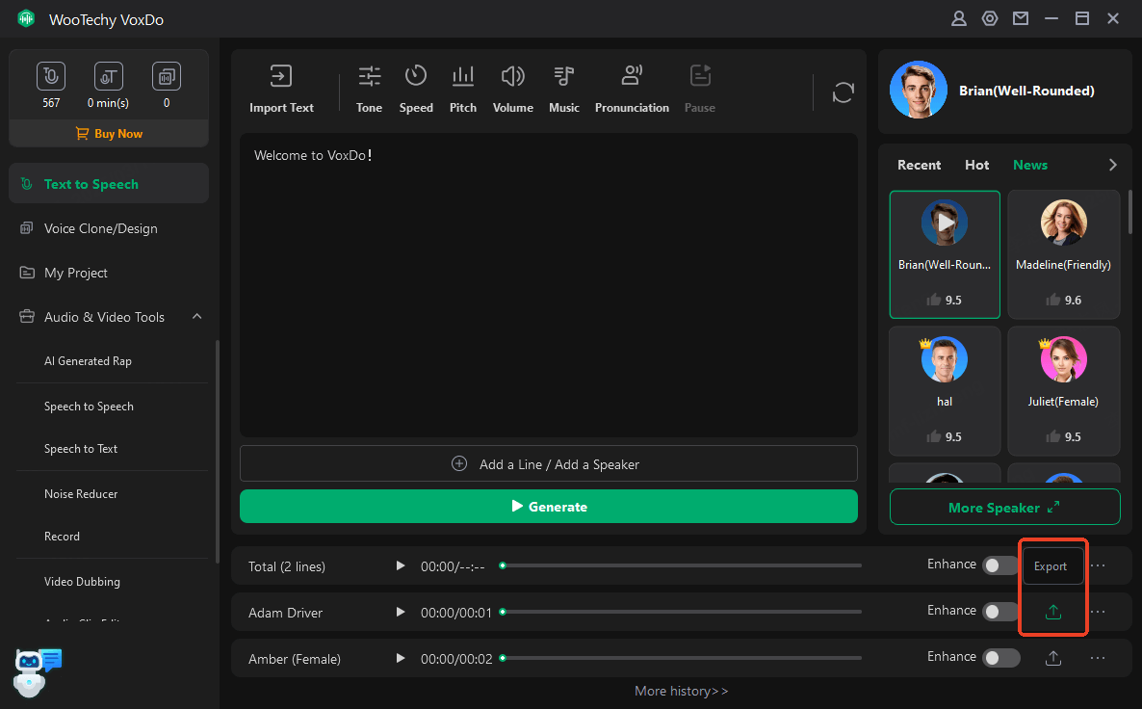Show more voice categories with arrow

[x=1113, y=165]
